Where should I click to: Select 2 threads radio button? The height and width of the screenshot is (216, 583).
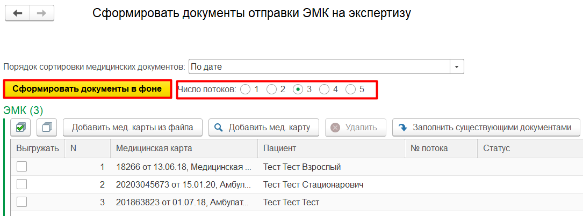tap(272, 90)
